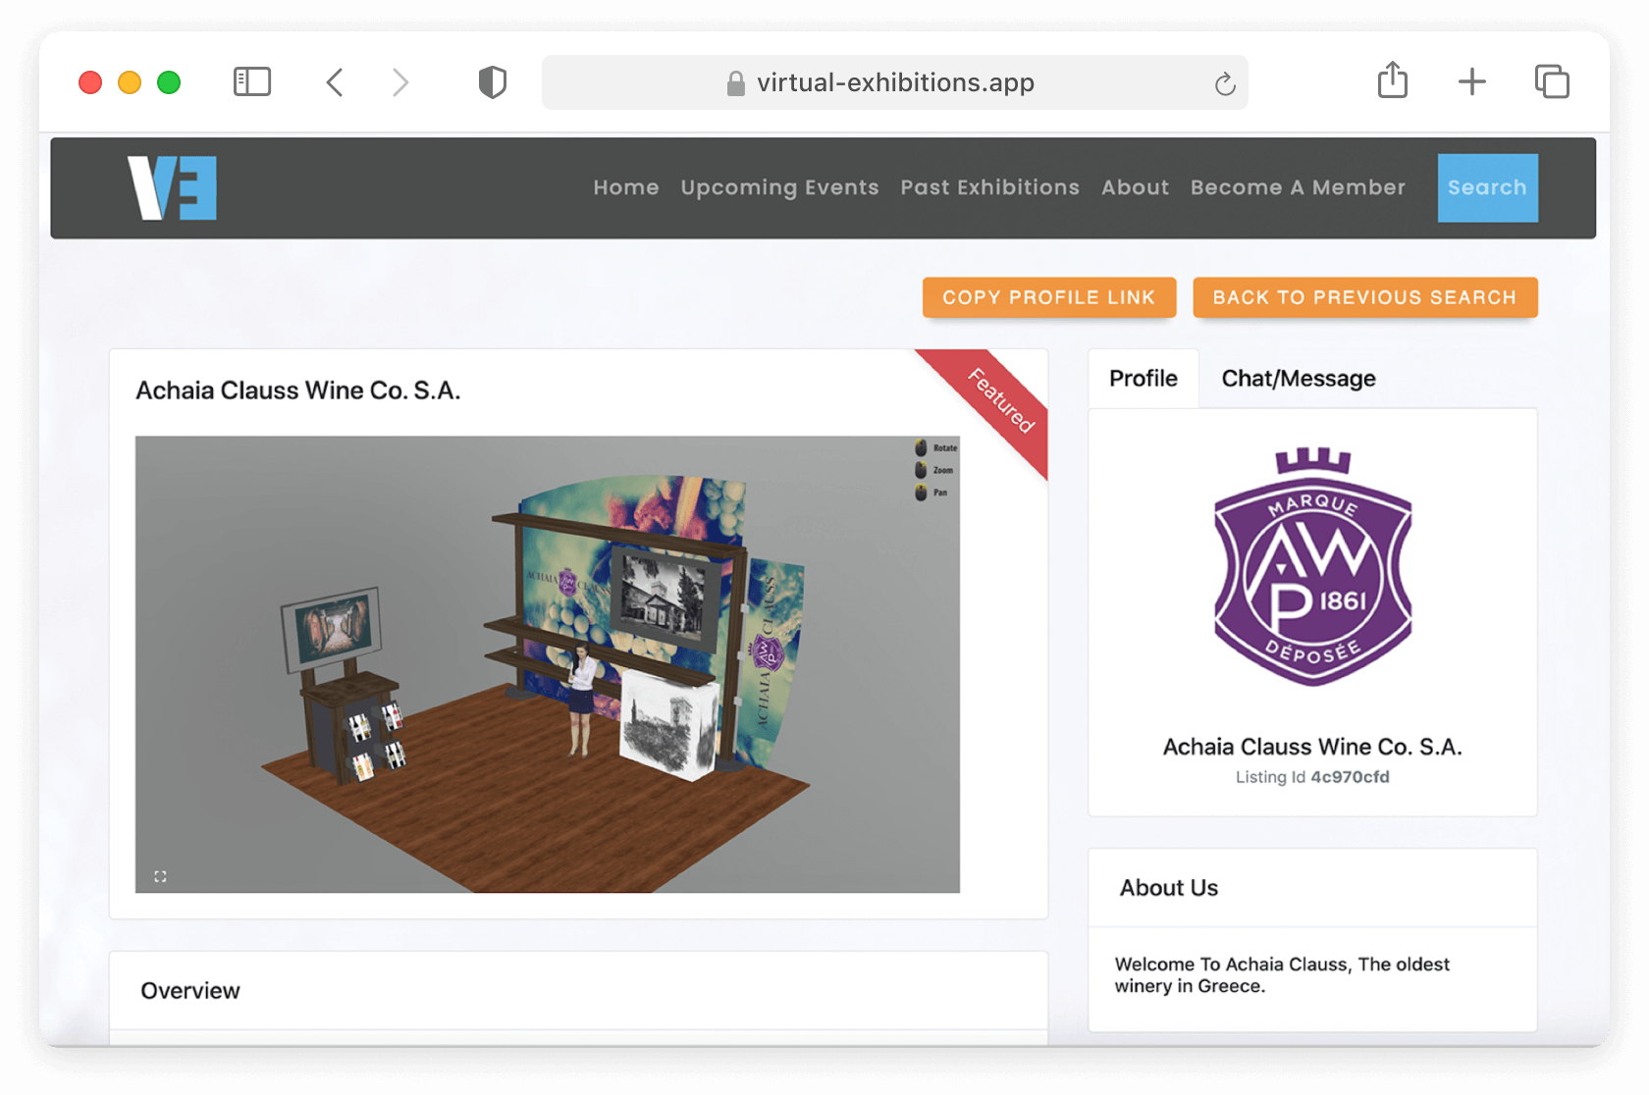The height and width of the screenshot is (1095, 1649).
Task: Click the Listing Id 4c970cfd text
Action: pyautogui.click(x=1312, y=777)
